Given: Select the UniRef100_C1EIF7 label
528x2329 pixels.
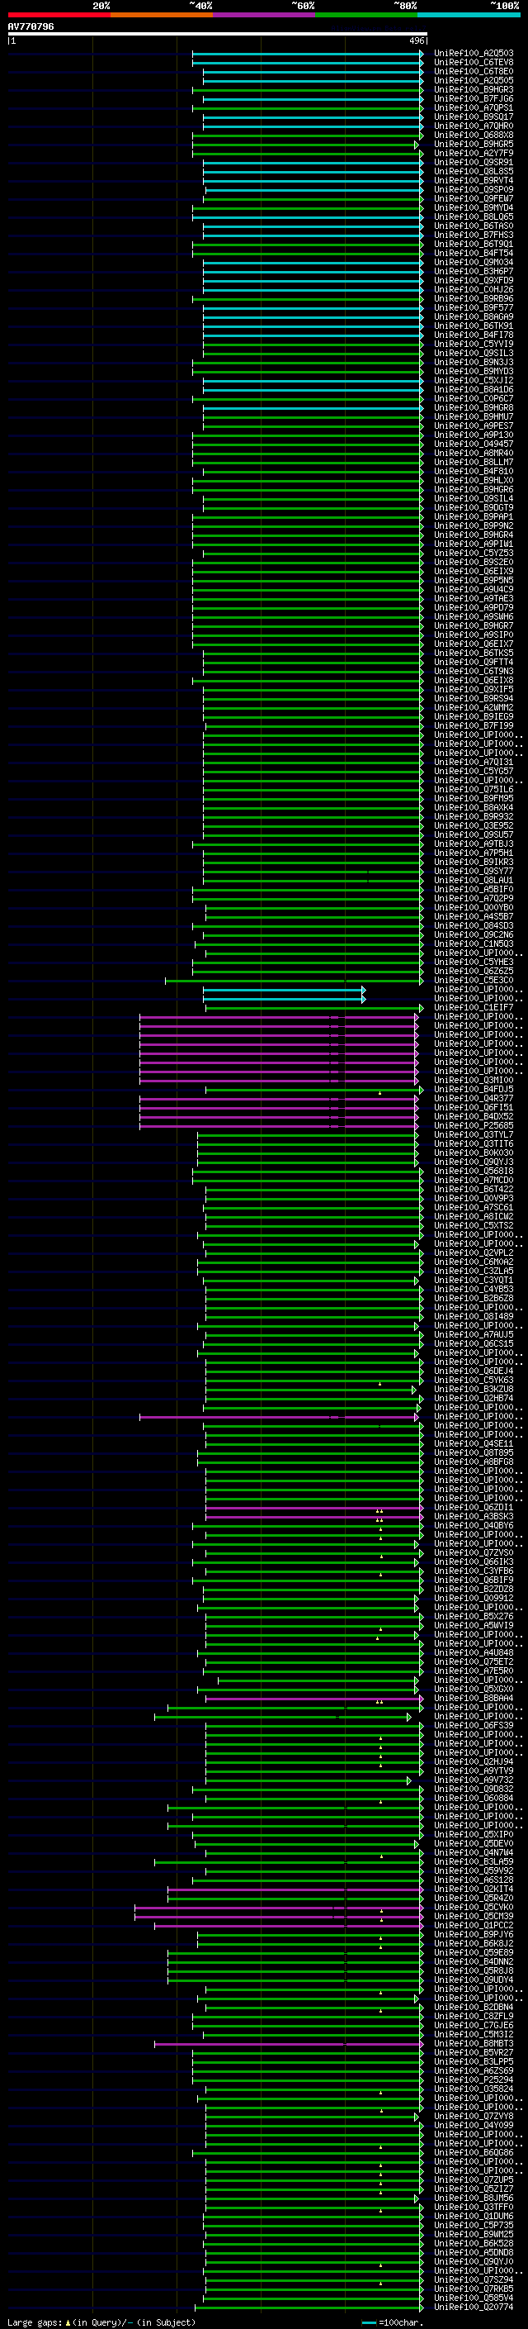Looking at the screenshot, I should tap(474, 1007).
